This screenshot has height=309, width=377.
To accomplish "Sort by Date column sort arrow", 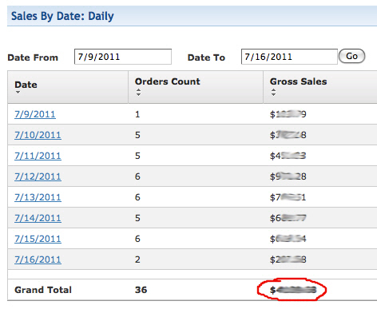I will pos(18,93).
